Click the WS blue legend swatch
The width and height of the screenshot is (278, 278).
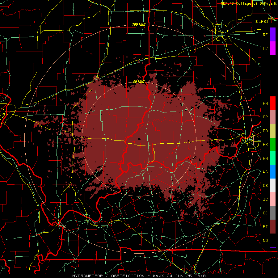(273, 172)
